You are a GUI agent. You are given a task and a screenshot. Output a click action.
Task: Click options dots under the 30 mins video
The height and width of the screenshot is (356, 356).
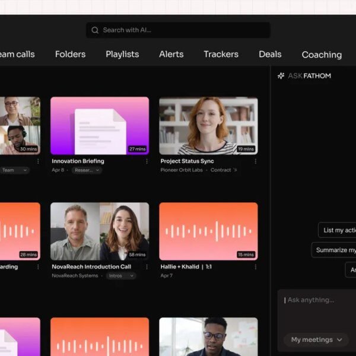(x=38, y=161)
